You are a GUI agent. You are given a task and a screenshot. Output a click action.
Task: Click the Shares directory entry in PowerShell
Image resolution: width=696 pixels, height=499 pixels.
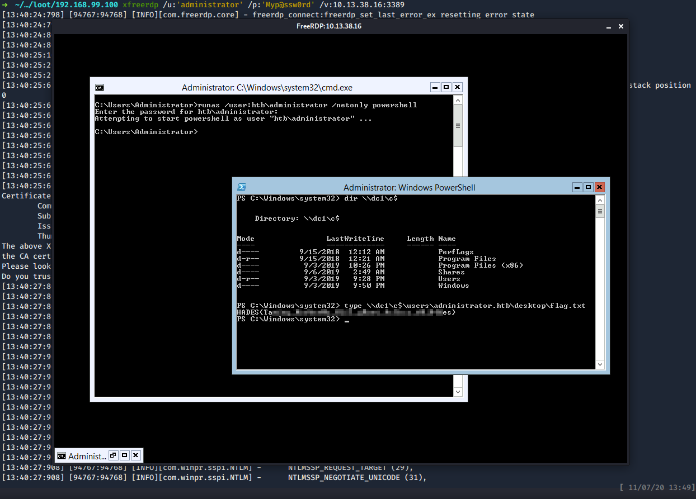451,272
